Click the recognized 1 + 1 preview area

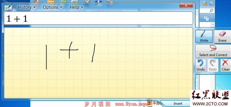coord(99,18)
